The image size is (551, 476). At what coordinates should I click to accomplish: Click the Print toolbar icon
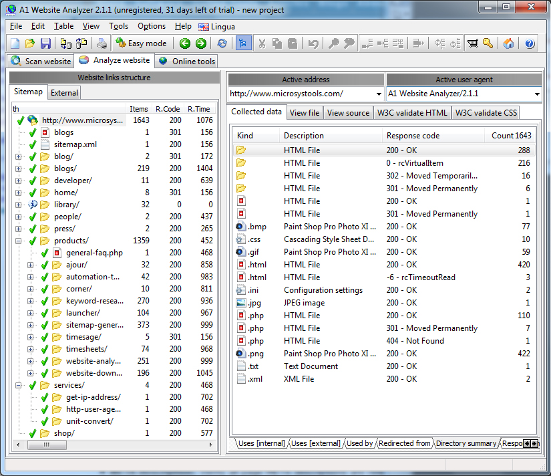pos(102,43)
